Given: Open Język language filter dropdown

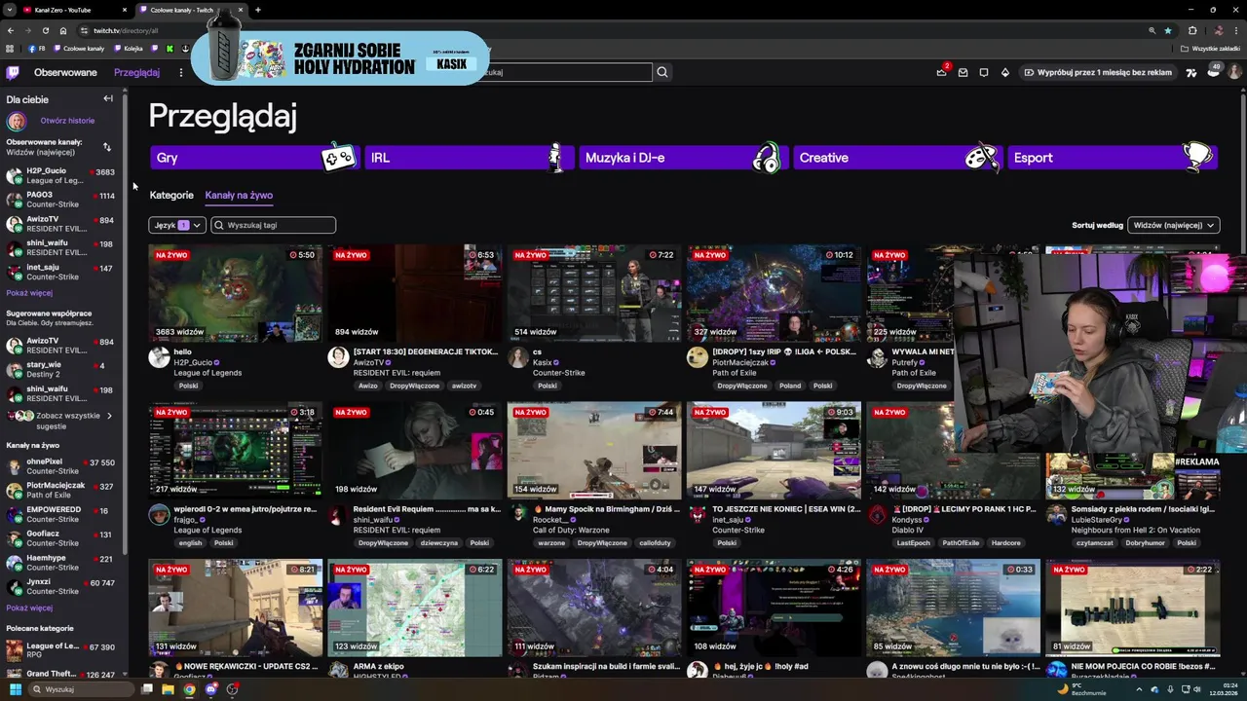Looking at the screenshot, I should point(176,225).
